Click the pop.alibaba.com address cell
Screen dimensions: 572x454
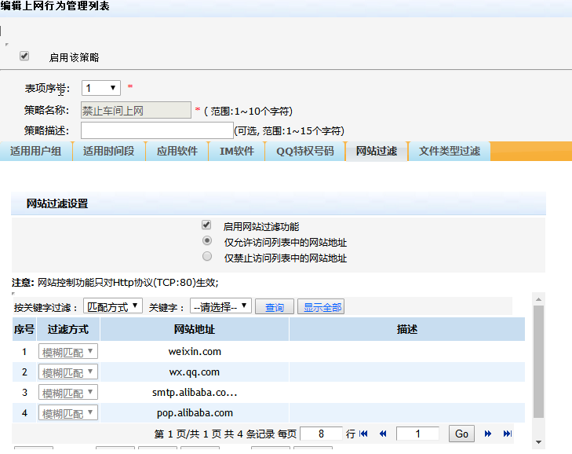click(195, 412)
